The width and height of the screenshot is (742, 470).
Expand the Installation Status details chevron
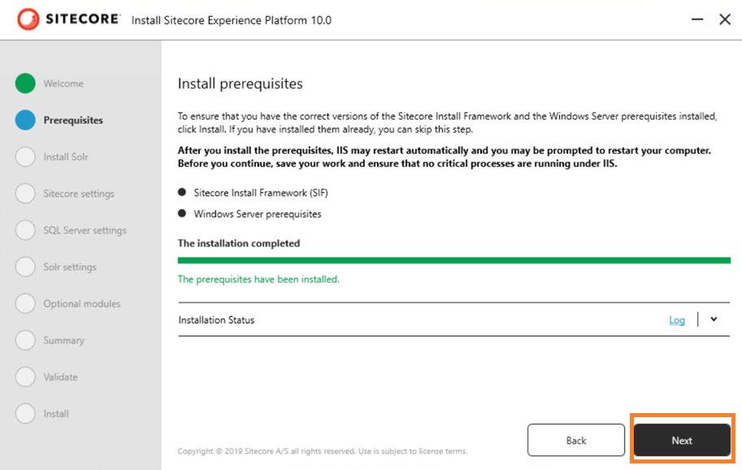point(714,320)
